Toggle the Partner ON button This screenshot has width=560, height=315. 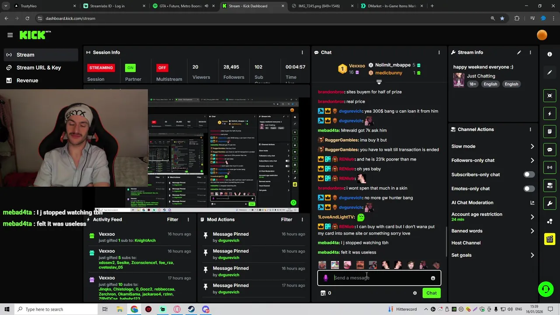pyautogui.click(x=130, y=68)
